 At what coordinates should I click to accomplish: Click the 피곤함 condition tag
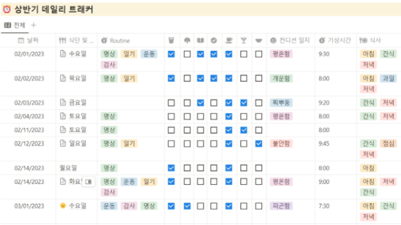coord(281,206)
